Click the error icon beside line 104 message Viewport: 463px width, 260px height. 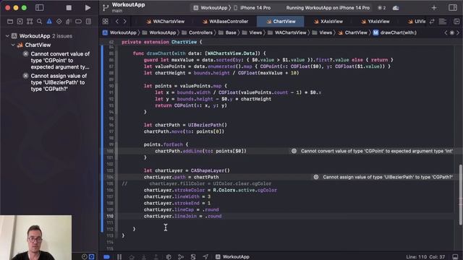click(x=316, y=177)
